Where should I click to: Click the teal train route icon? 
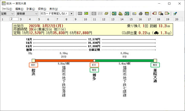pyautogui.click(x=114, y=14)
